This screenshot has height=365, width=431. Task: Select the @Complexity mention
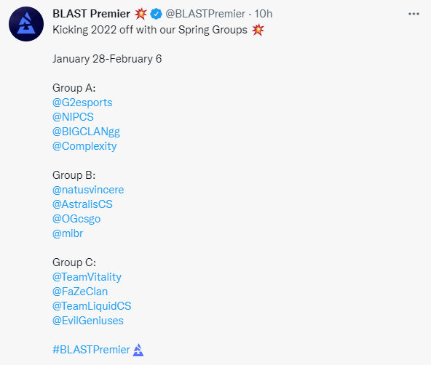pos(84,146)
